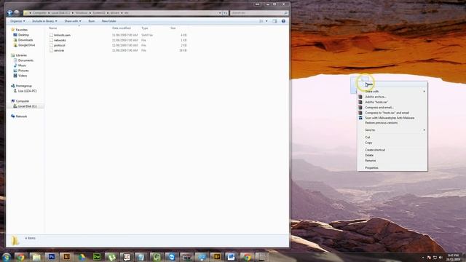Screen dimensions: 466x262
Task: Launch Chrome, the taskbar icon next to Start
Action: [x=20, y=257]
